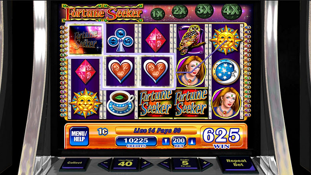Viewport: 311px width, 175px height.
Task: Click the 10225 credits display
Action: coord(136,141)
